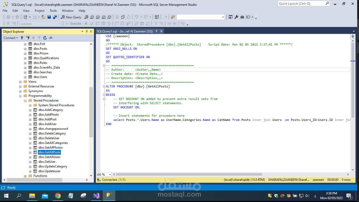Open the Edit menu
This screenshot has height=202, width=359.
point(15,11)
